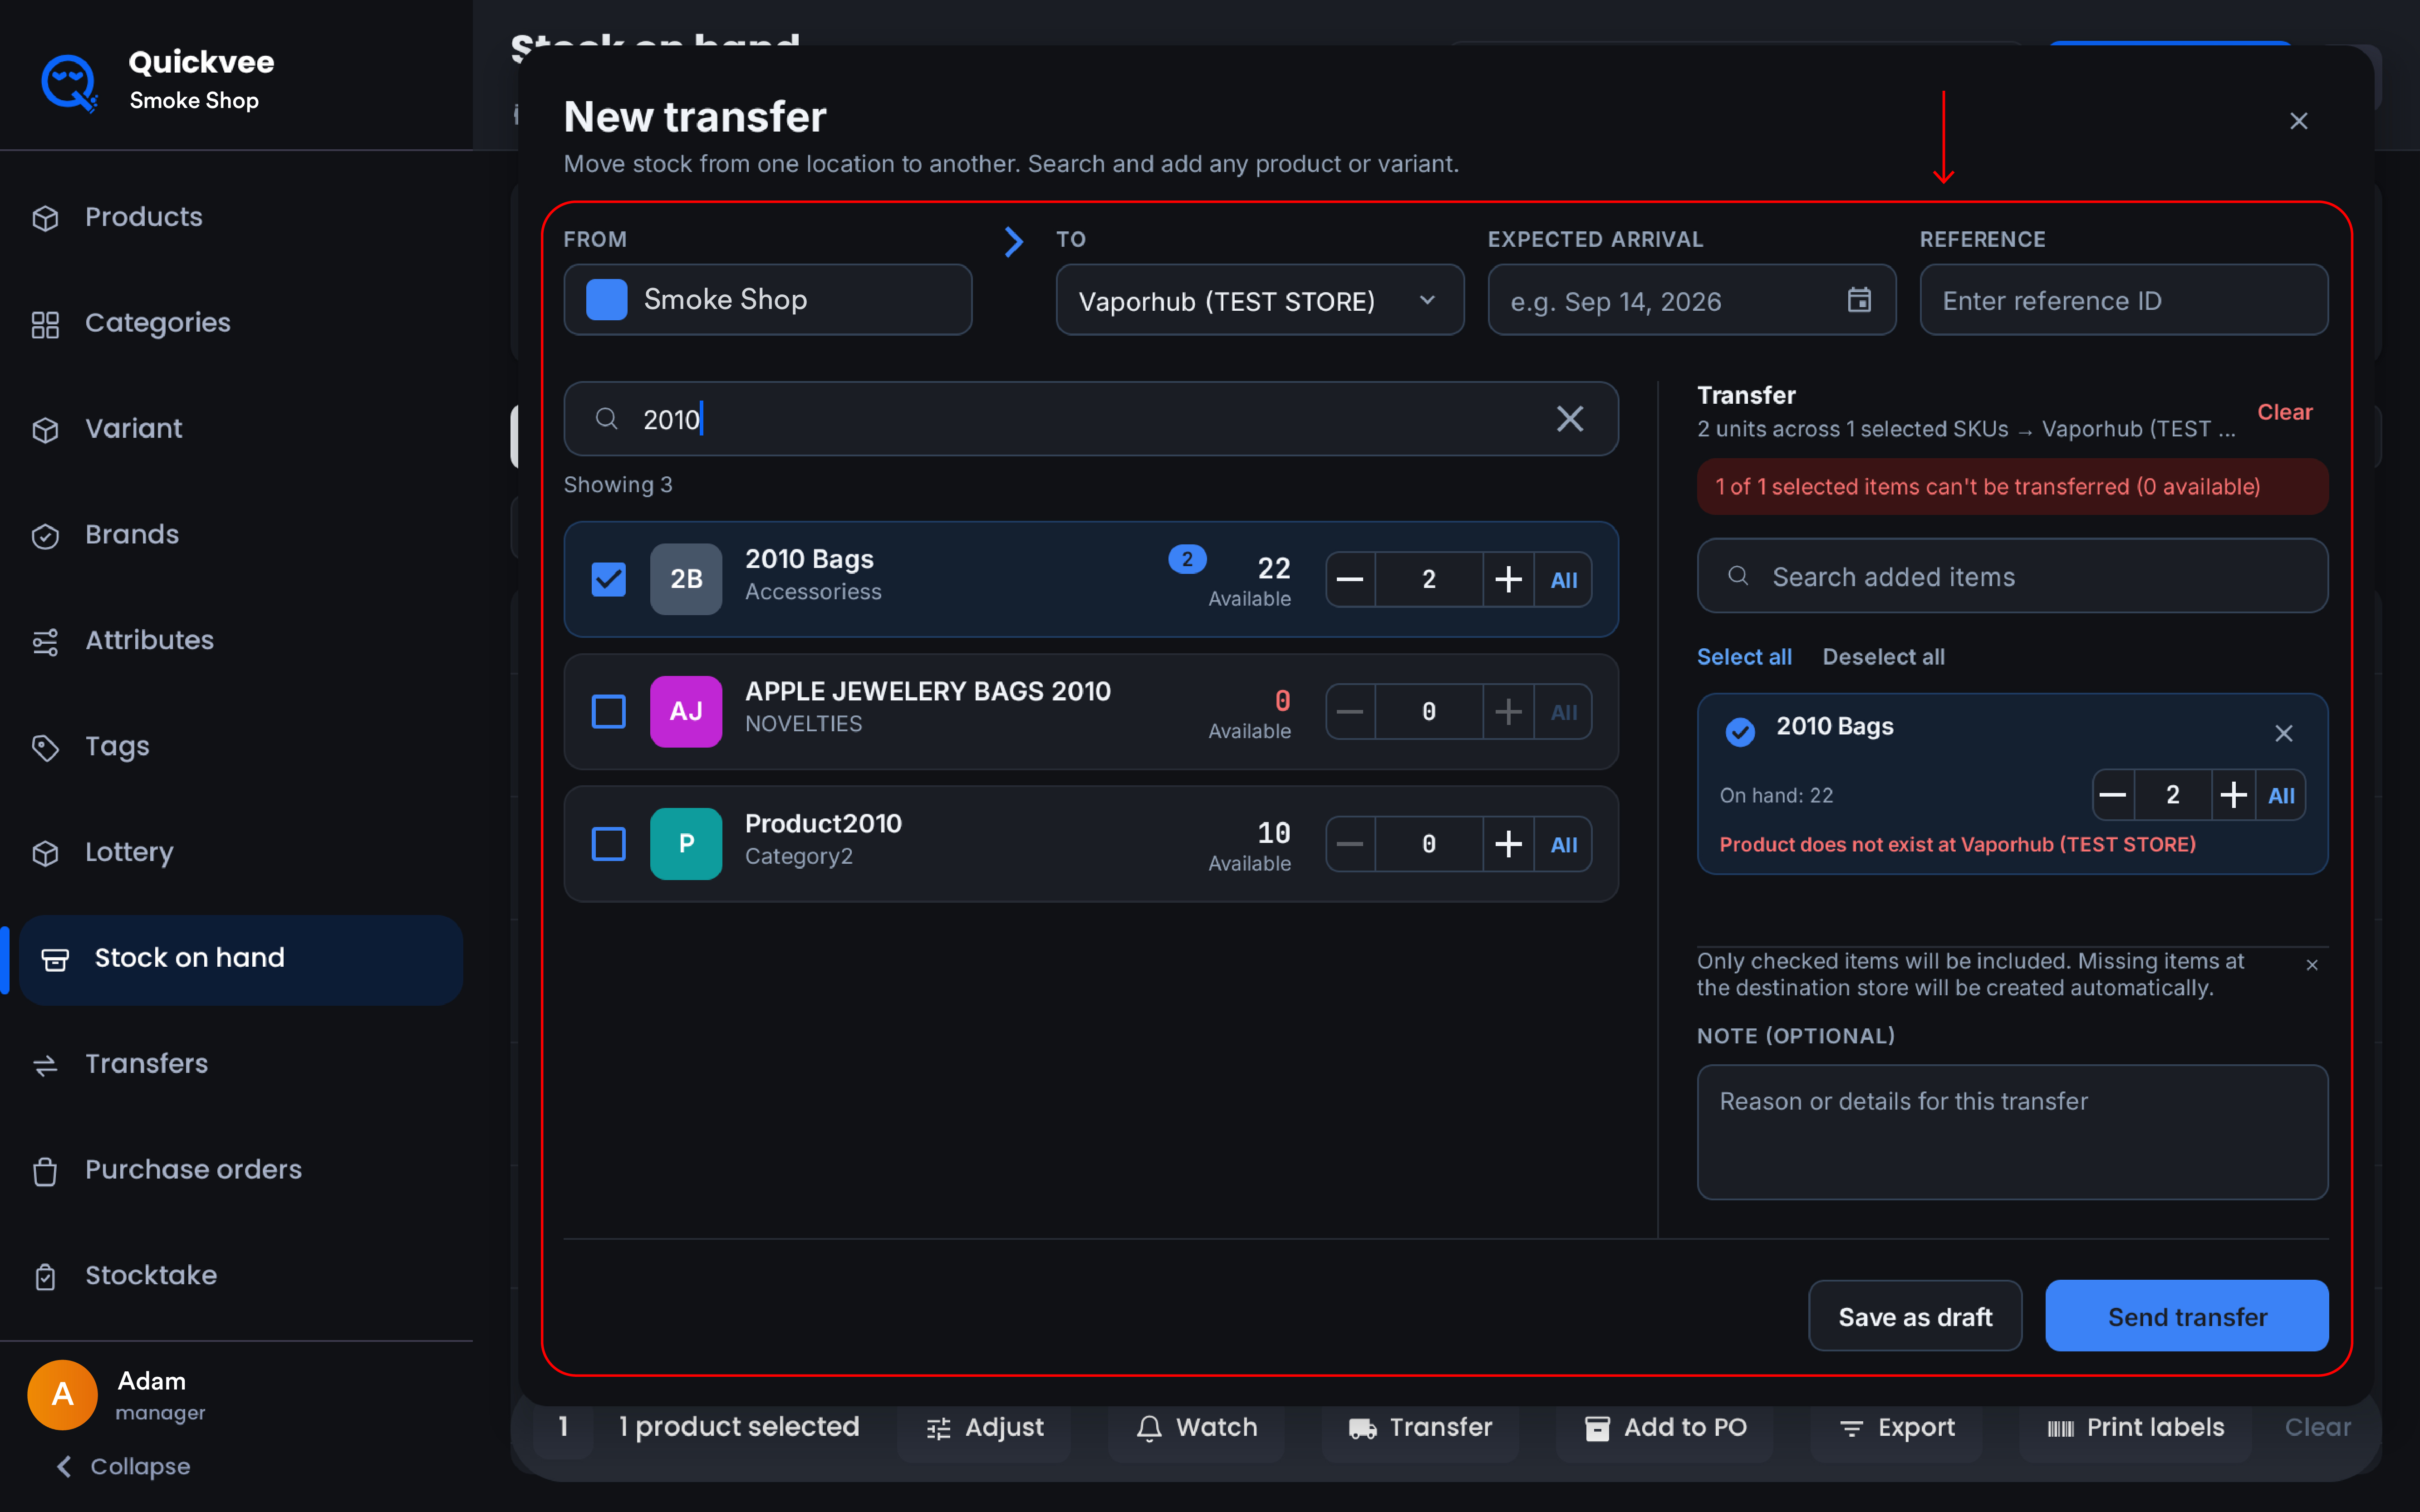This screenshot has width=2420, height=1512.
Task: Collapse the sidebar
Action: coord(123,1466)
